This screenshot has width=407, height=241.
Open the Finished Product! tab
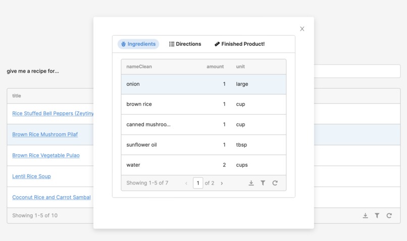(x=239, y=44)
